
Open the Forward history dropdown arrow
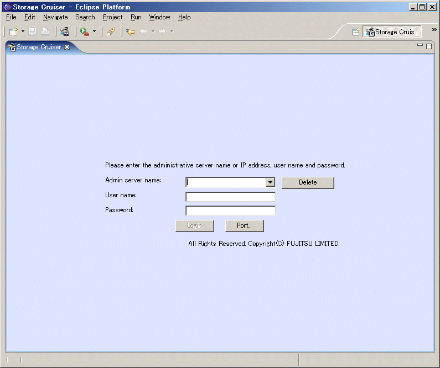click(172, 31)
